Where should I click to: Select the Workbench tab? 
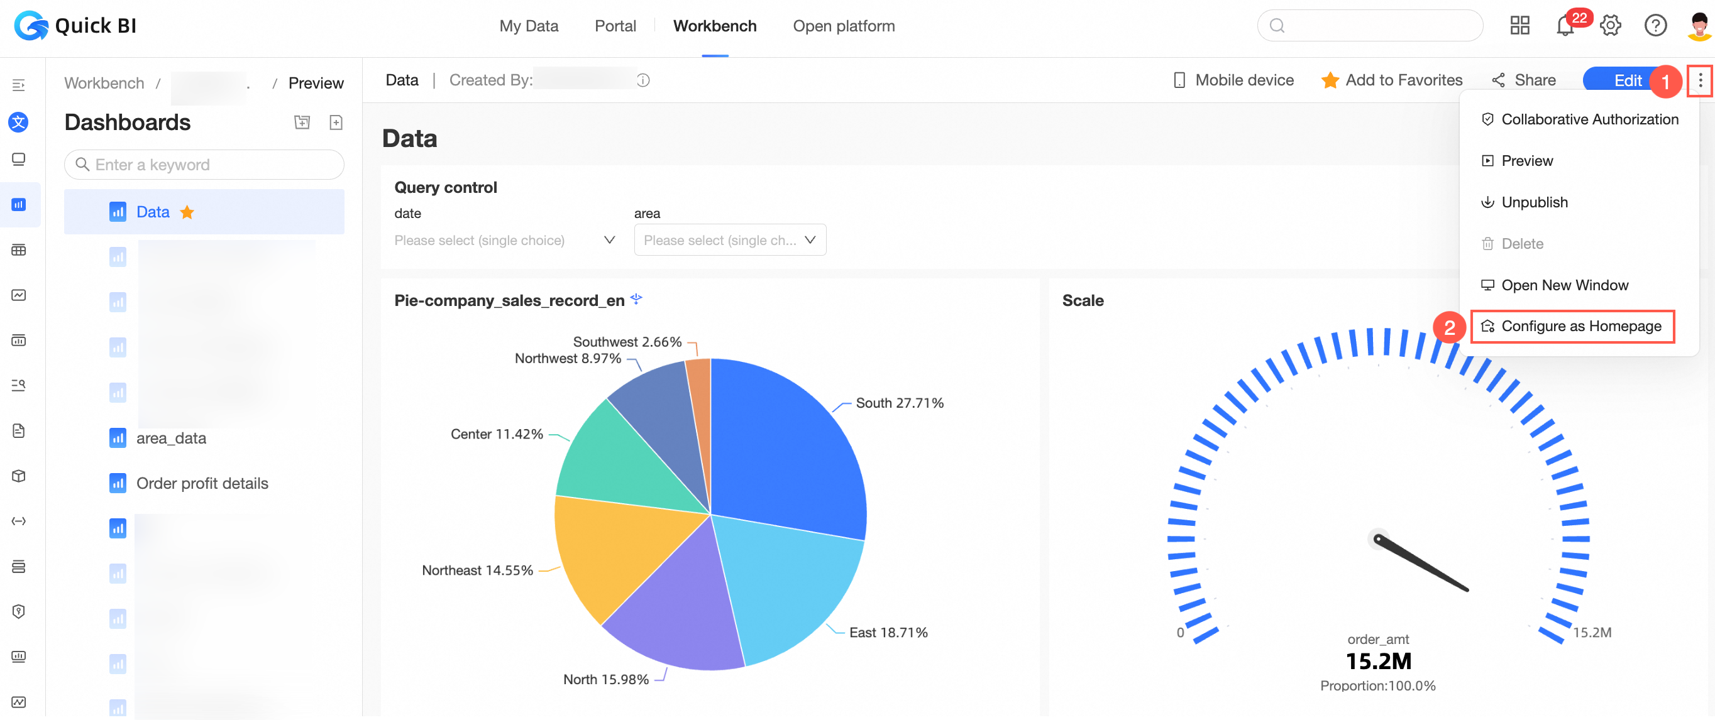(714, 26)
